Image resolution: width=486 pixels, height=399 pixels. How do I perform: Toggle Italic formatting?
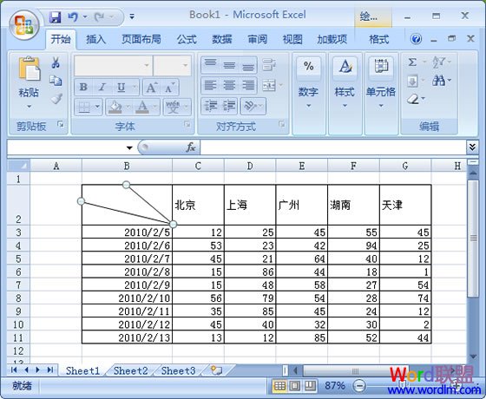pyautogui.click(x=102, y=87)
